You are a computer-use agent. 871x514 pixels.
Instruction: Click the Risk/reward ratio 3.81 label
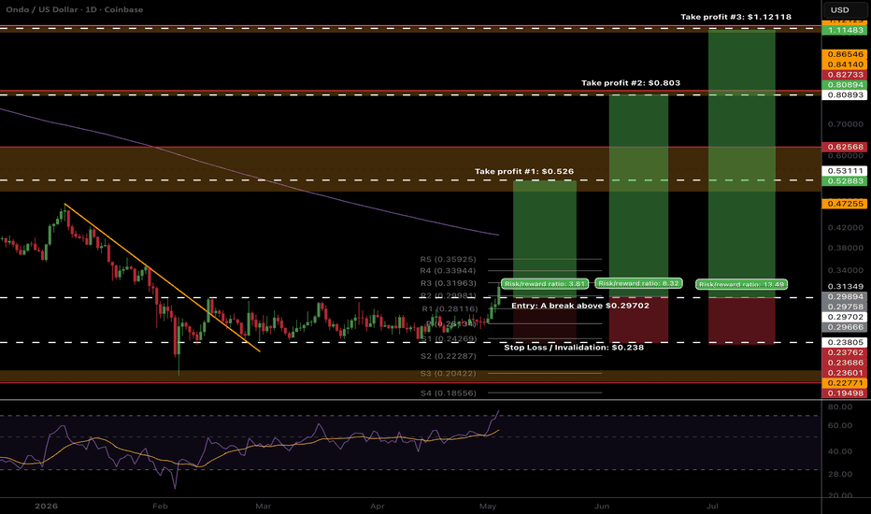(544, 284)
